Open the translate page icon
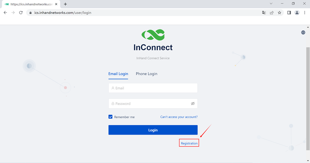Screen dimensions: 310x163 pyautogui.click(x=264, y=13)
